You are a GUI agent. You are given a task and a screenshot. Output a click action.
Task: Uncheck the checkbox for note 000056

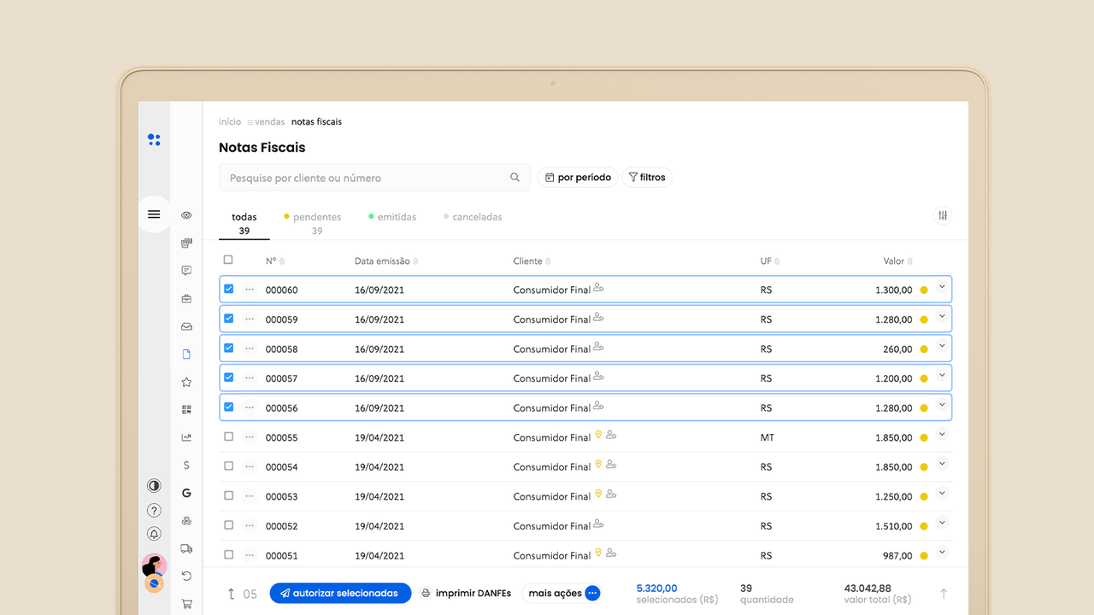pos(228,407)
